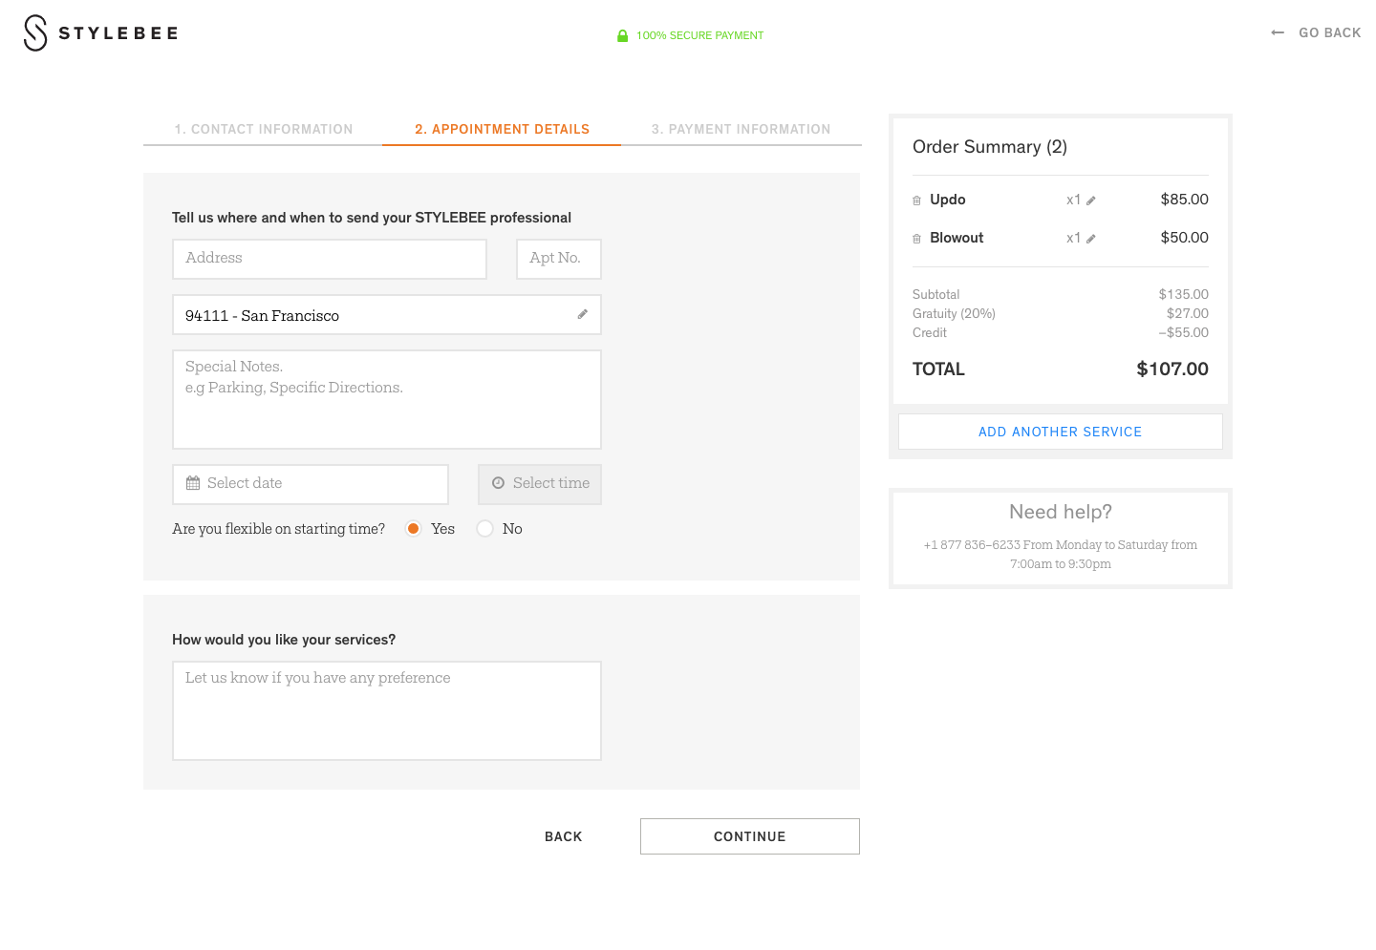Click the -$55.00 credit value
The image size is (1376, 950).
tap(1184, 332)
